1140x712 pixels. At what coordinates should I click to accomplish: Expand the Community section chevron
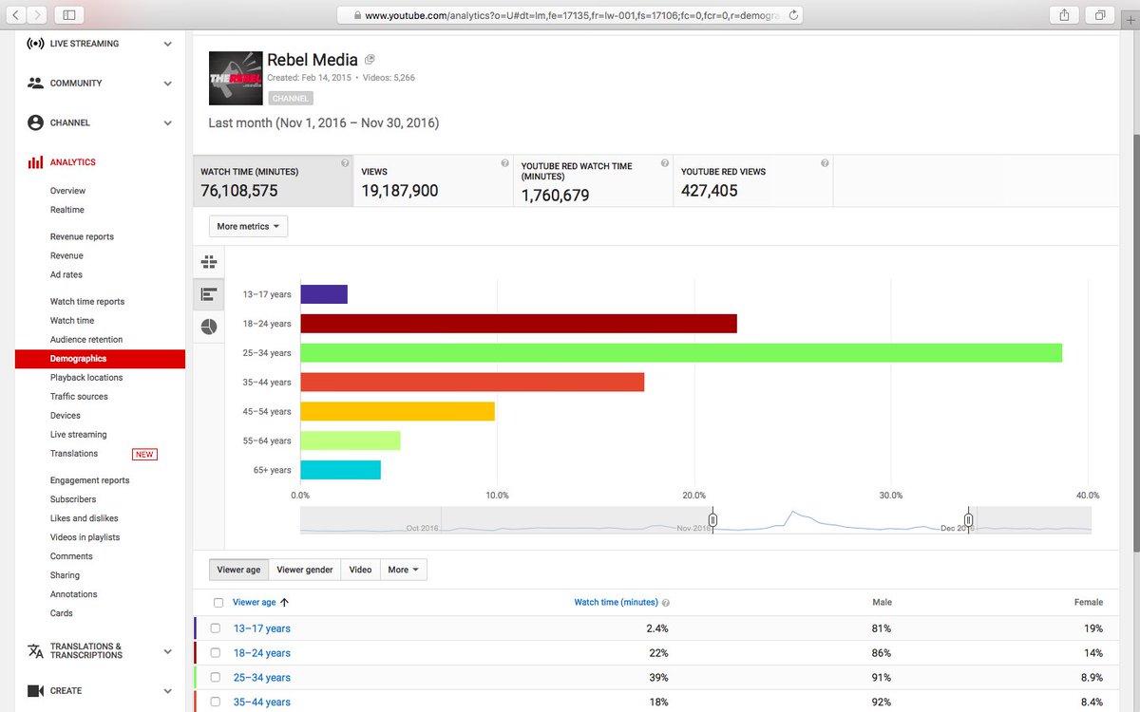[167, 84]
